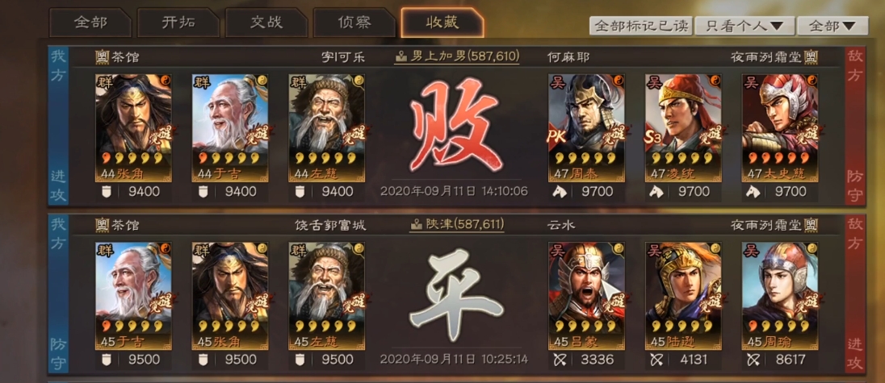Click archer bow icon under 陆逊
Viewport: 885px width, 383px height.
(656, 360)
